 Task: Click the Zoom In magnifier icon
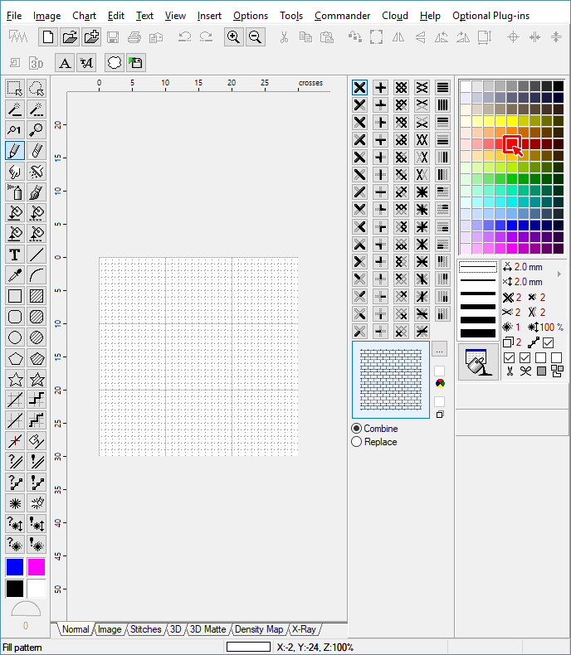pos(234,36)
